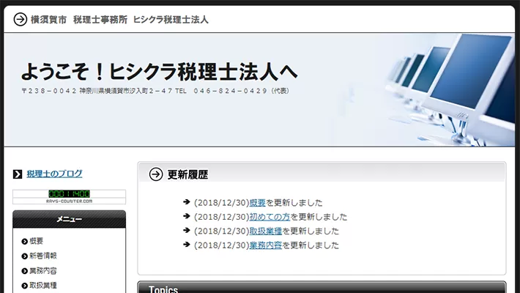
Task: Click the arrow bullet before the 初めての方 update entry
Action: [x=187, y=217]
